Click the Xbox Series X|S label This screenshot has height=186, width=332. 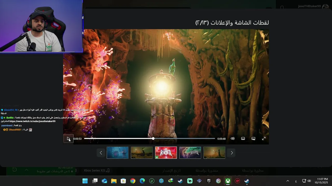[x=94, y=171]
